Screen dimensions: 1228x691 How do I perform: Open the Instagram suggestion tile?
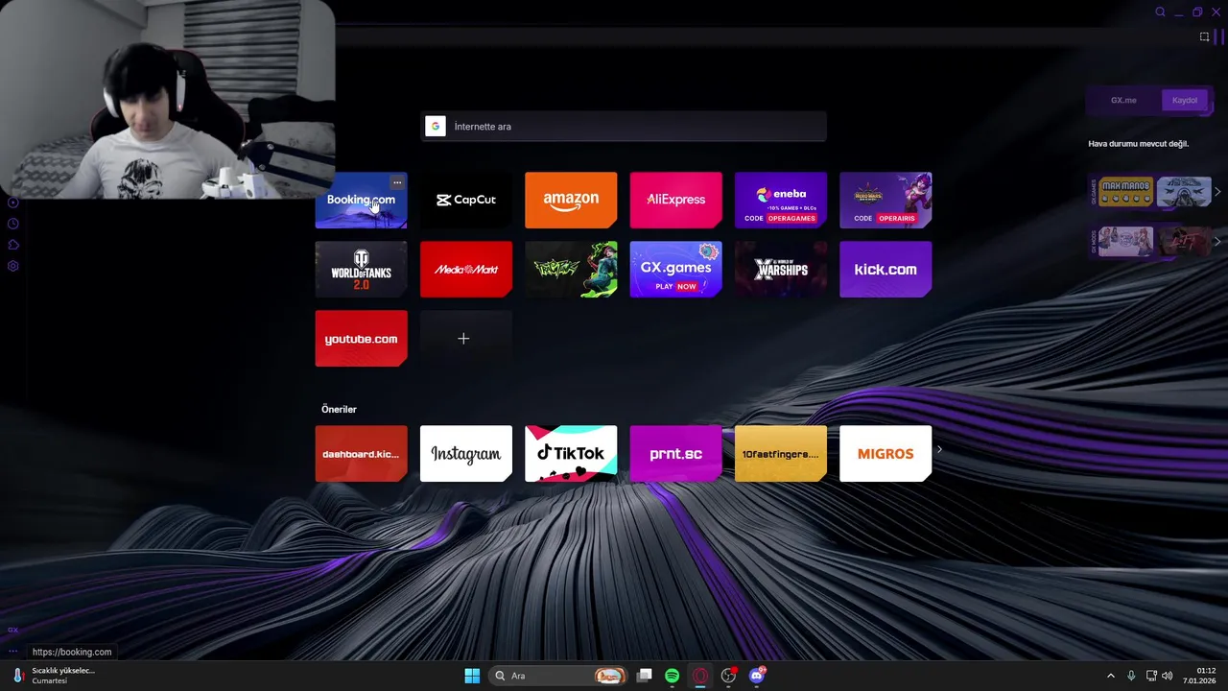click(x=466, y=454)
